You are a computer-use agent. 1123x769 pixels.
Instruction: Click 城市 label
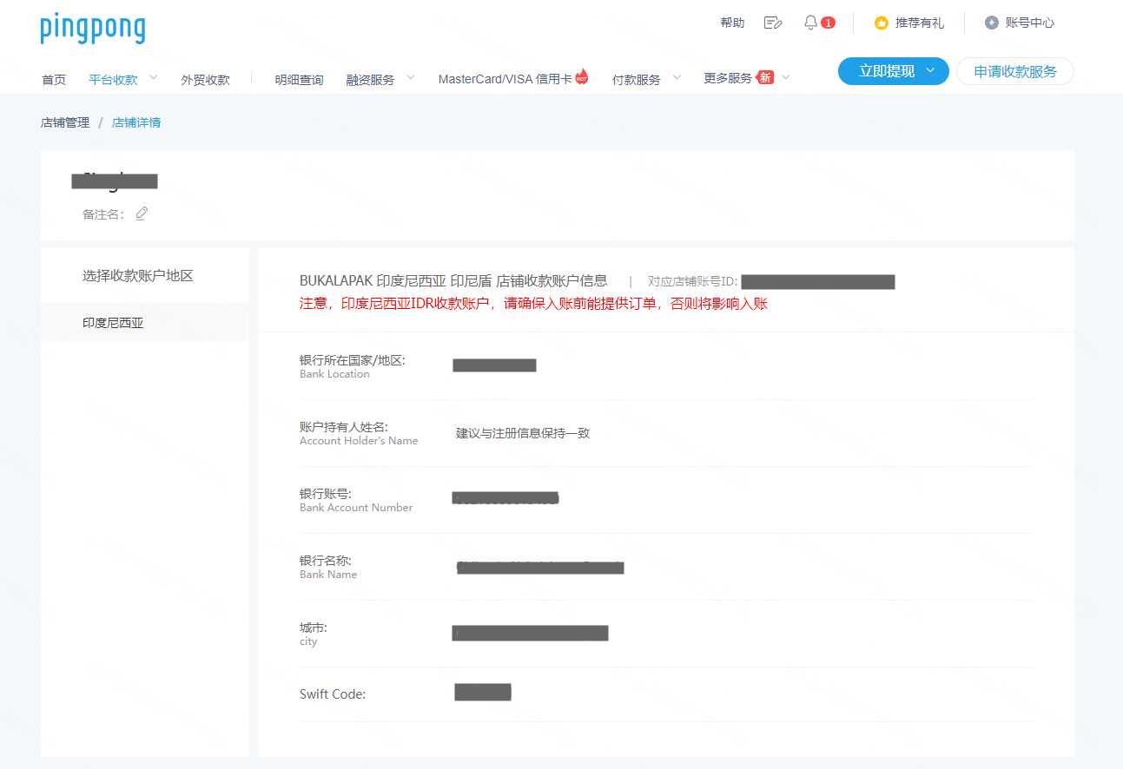pos(314,628)
